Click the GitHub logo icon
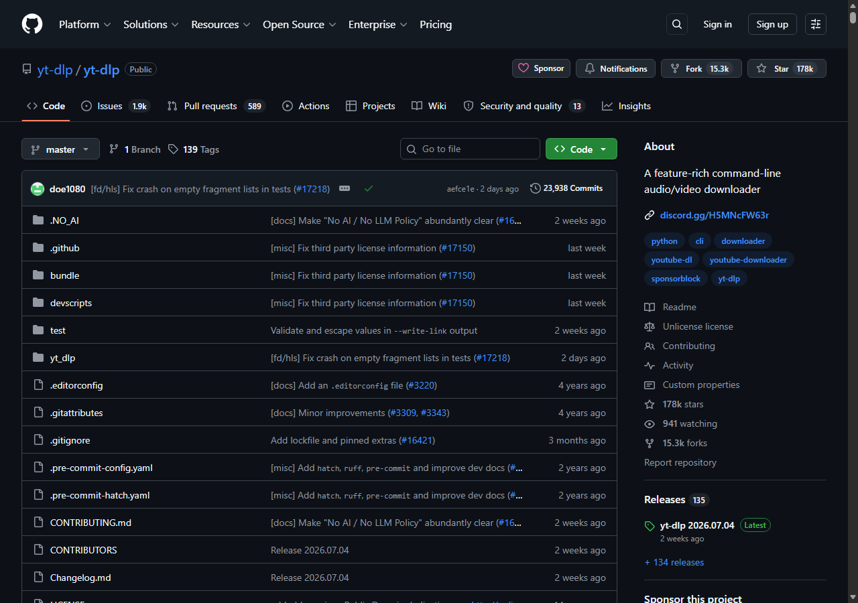 32,24
